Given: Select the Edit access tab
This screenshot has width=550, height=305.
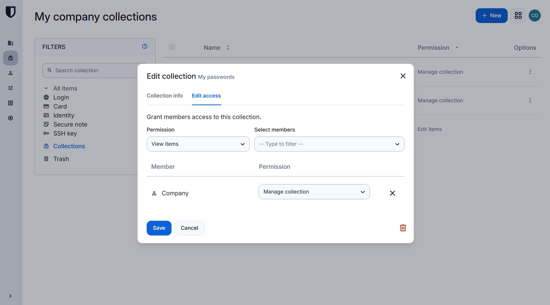Looking at the screenshot, I should [206, 96].
